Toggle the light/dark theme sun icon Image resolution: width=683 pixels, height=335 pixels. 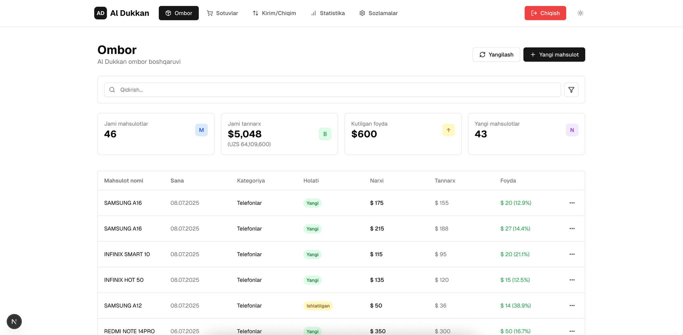(x=580, y=13)
